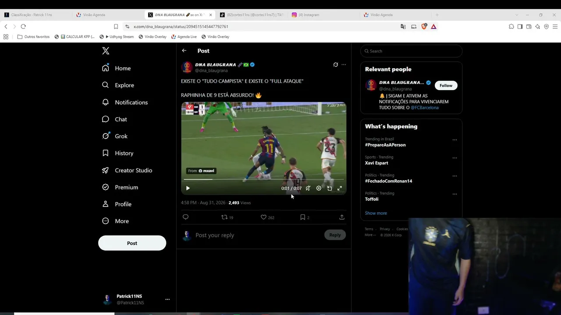Switch to the 'Classificação - Patrick 11ns' tab
The height and width of the screenshot is (315, 561).
36,15
